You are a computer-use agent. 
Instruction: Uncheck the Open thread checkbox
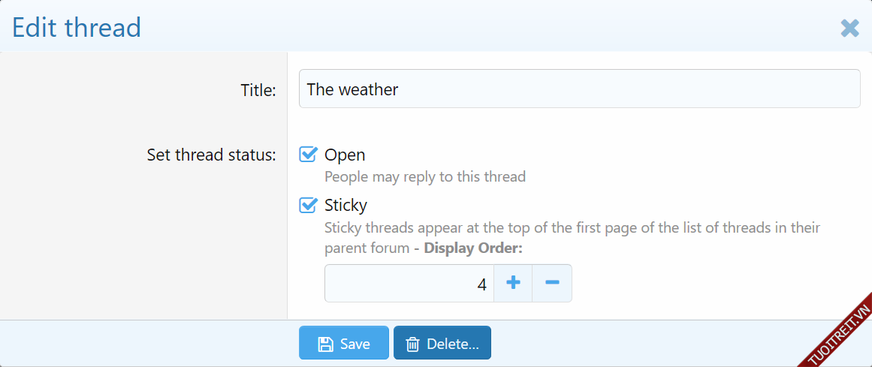point(308,155)
